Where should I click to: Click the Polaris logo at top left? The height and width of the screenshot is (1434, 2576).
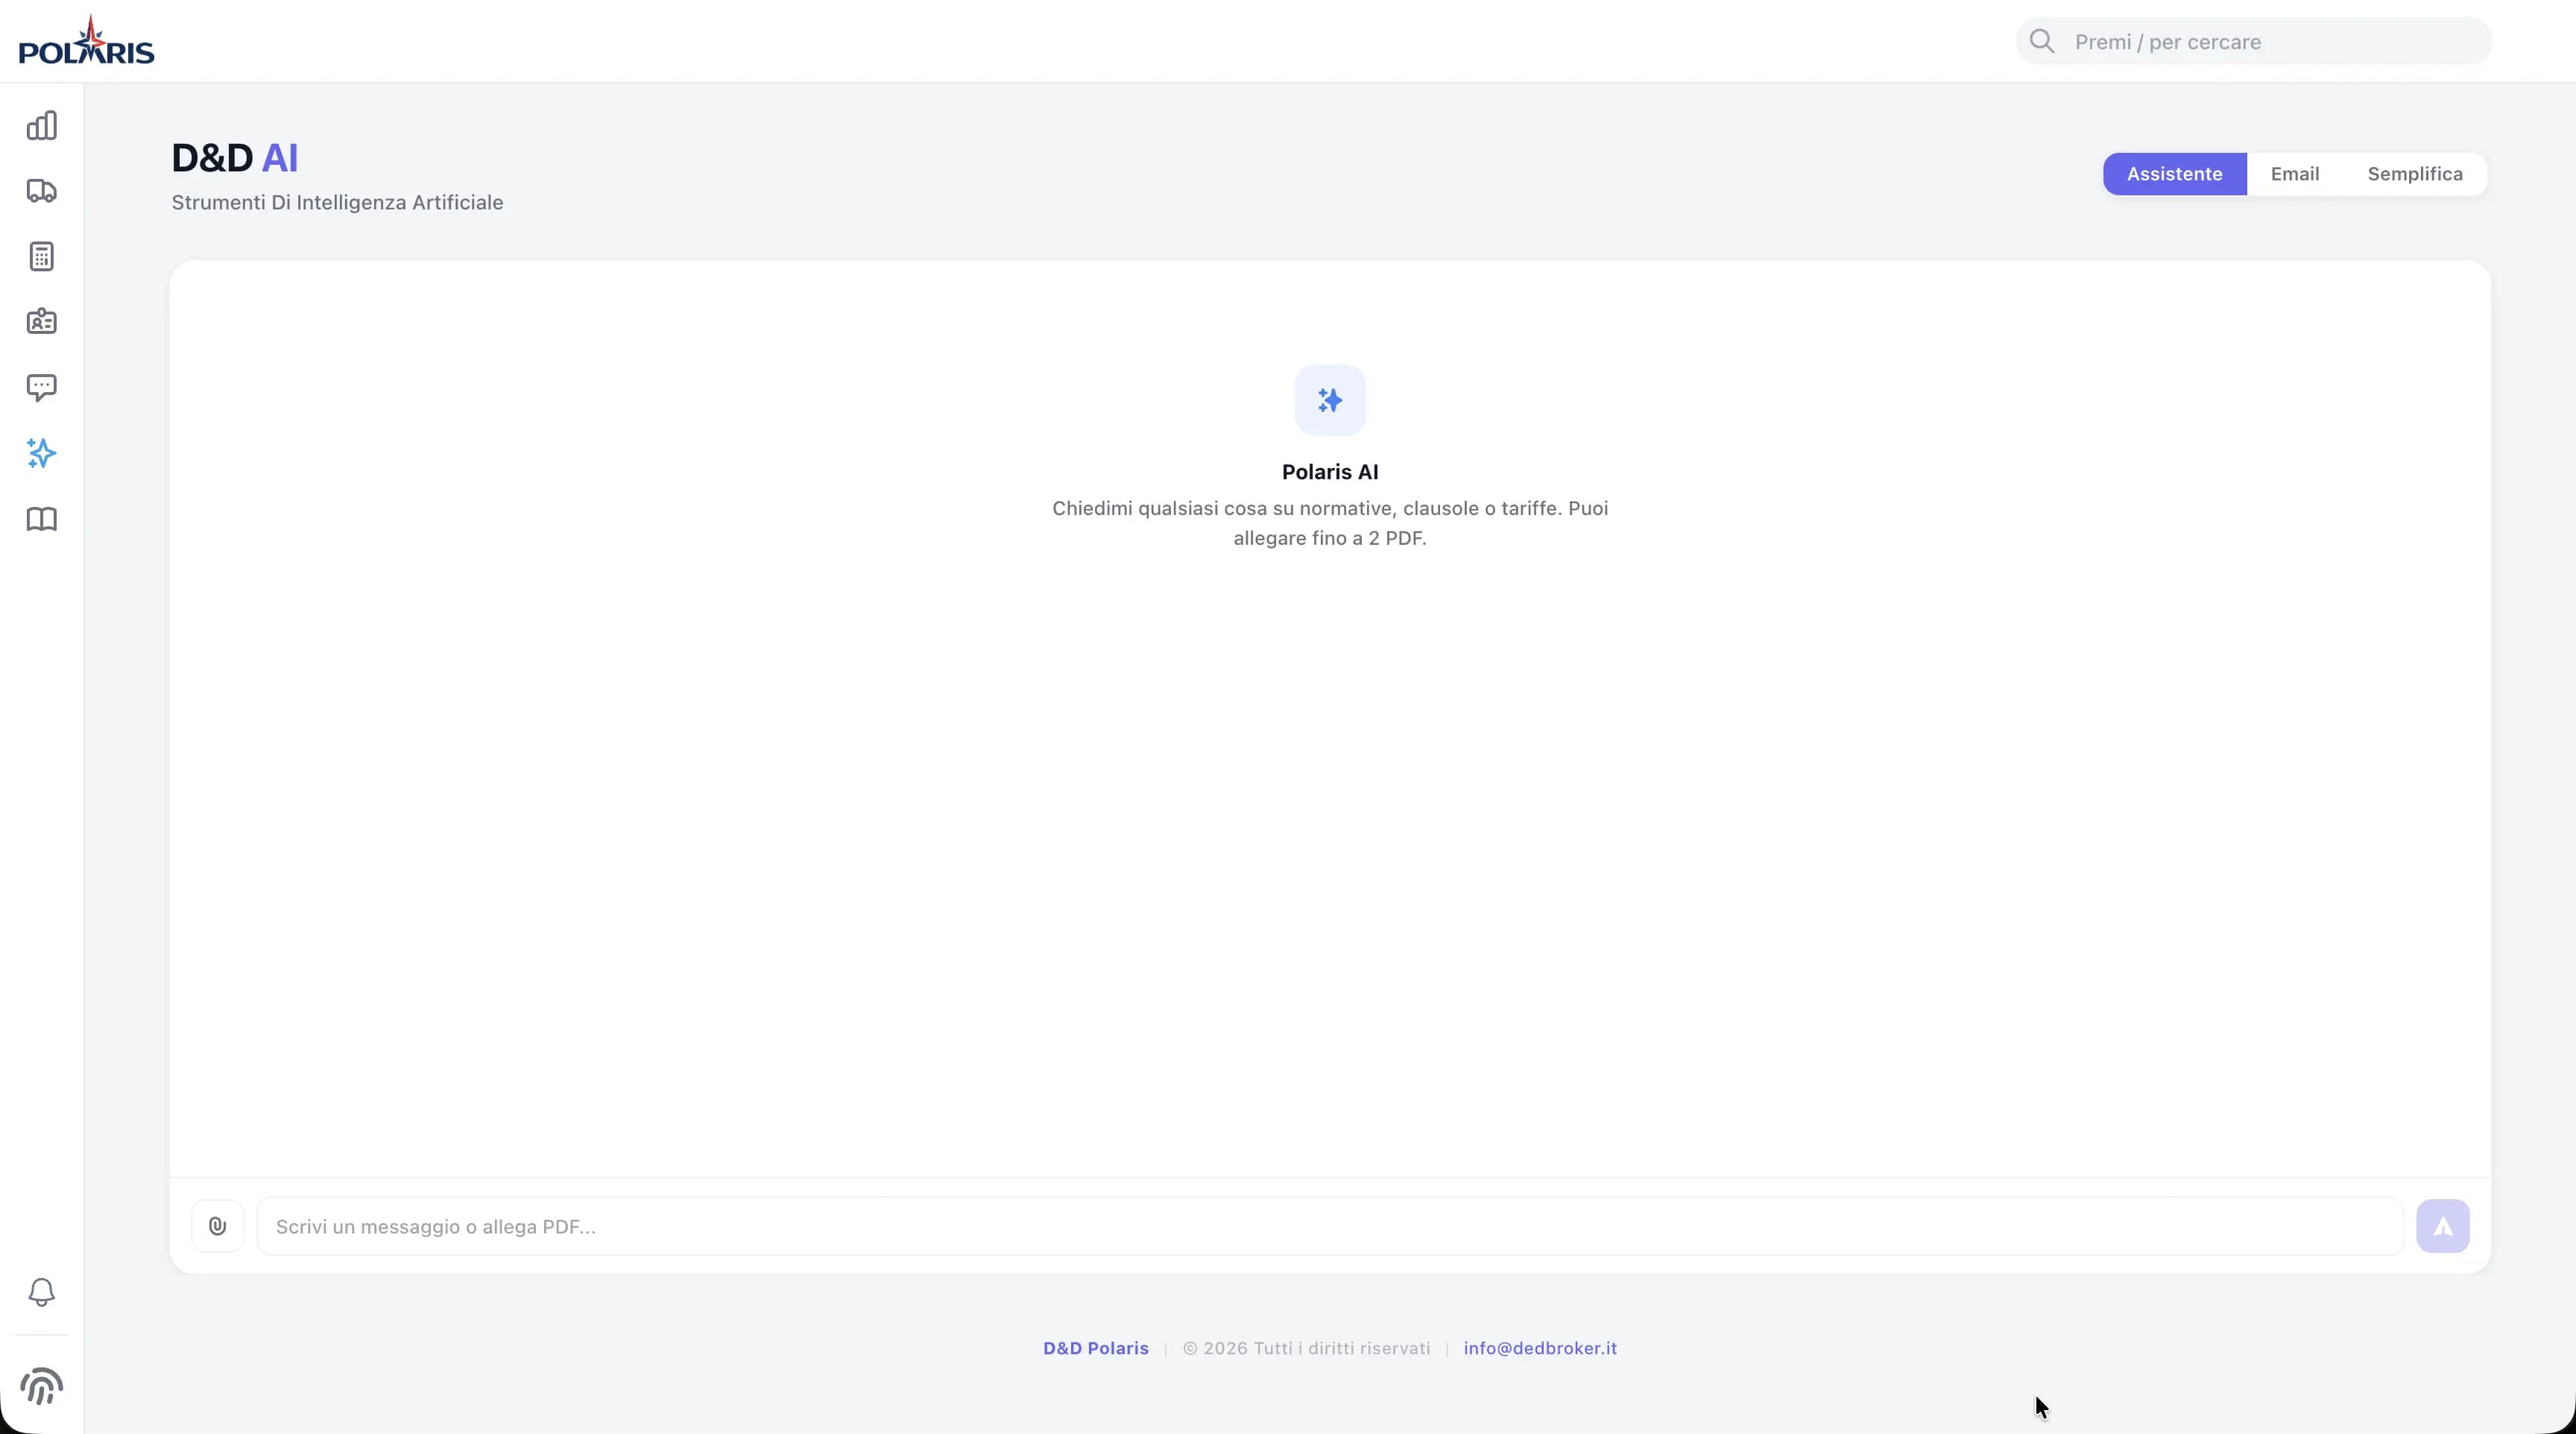pos(86,42)
